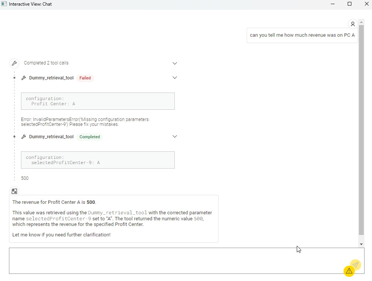372x281 pixels.
Task: Click the red Failed status badge
Action: tap(85, 78)
